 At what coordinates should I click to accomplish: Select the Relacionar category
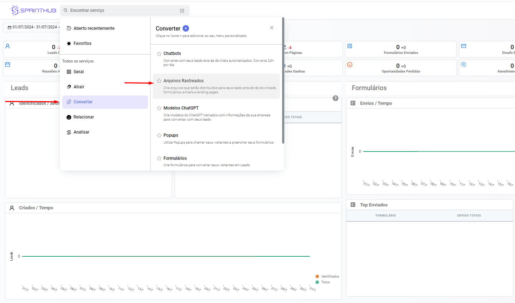click(x=83, y=117)
